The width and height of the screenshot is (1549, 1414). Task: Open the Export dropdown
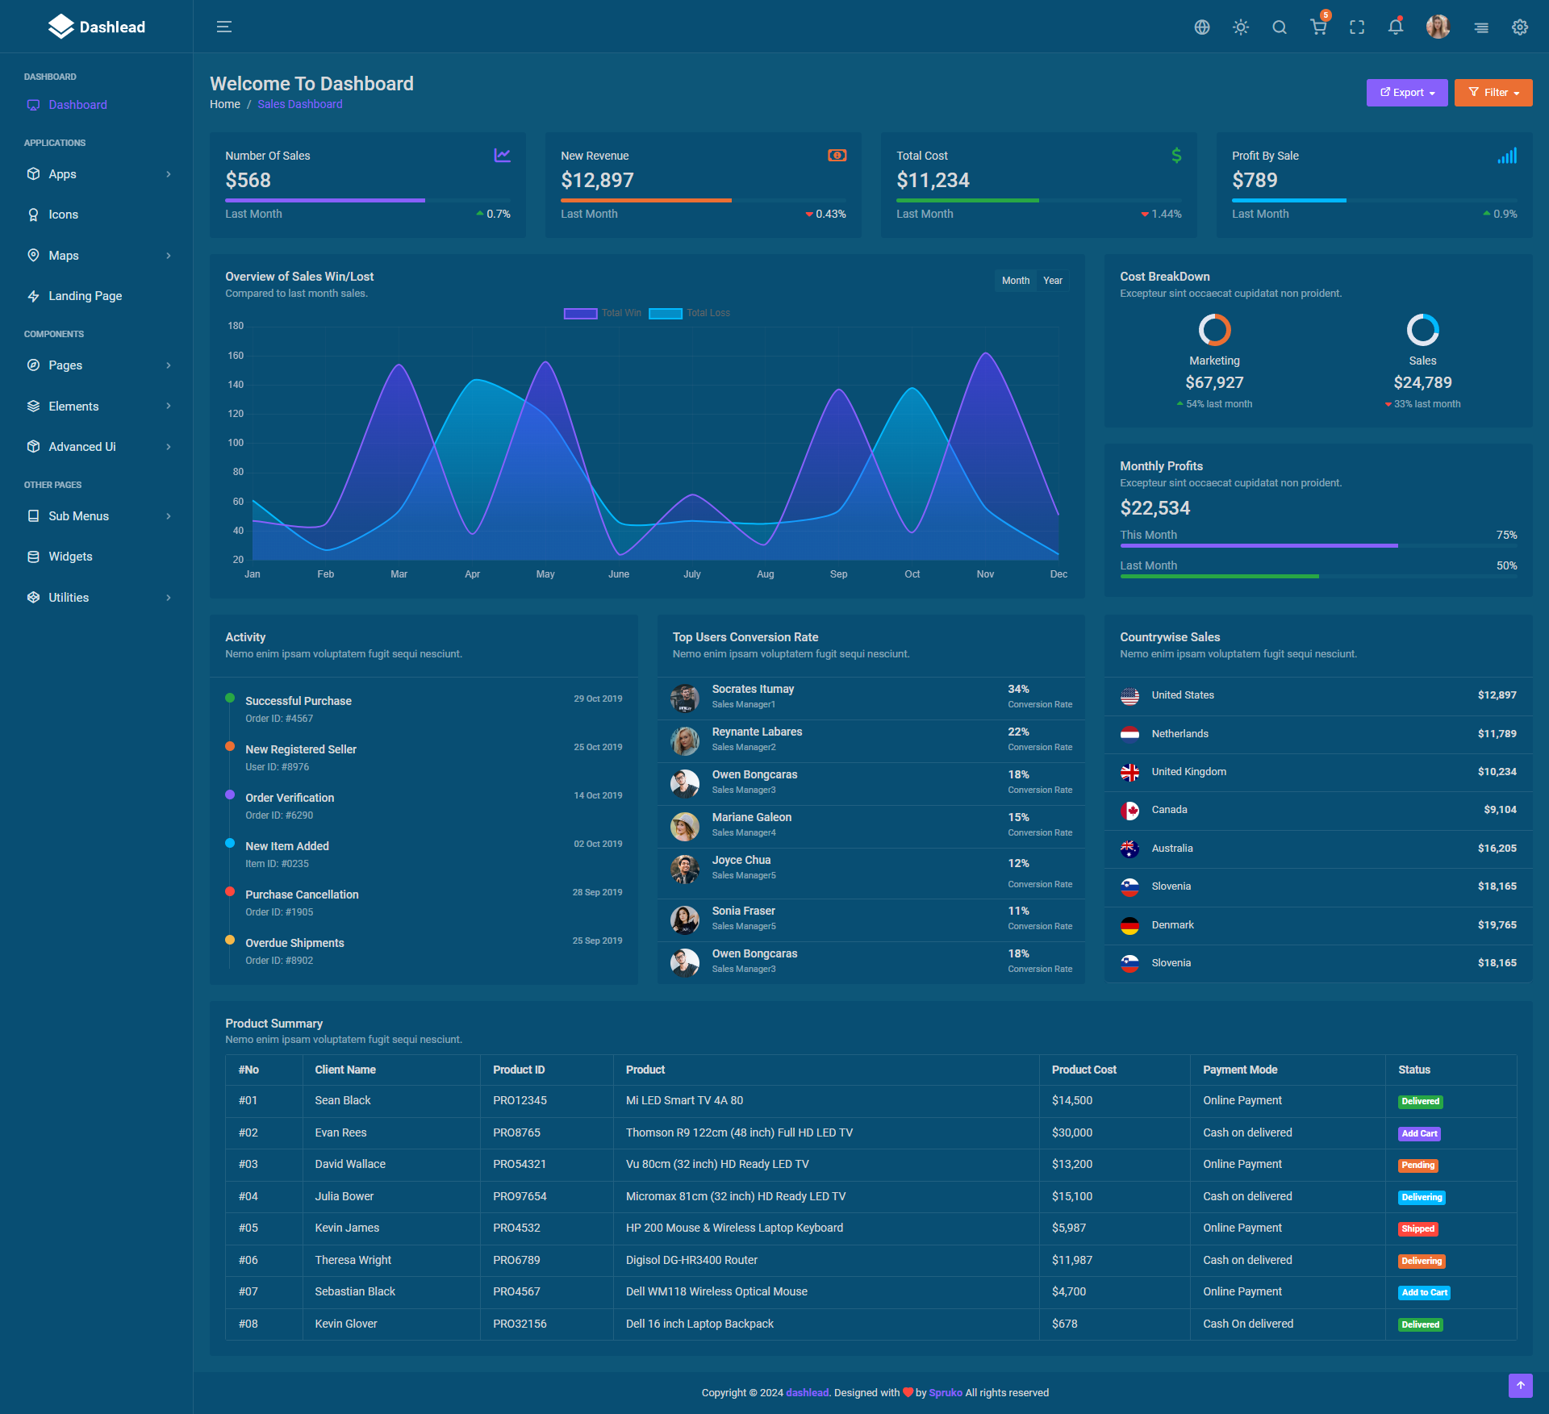(1406, 93)
